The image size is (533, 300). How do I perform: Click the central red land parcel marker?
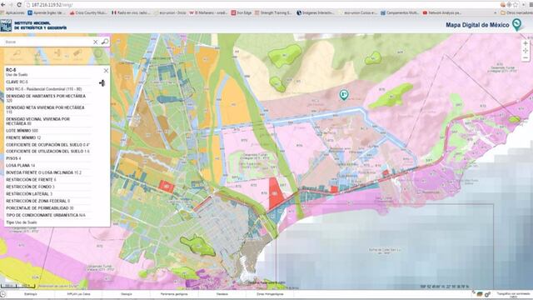click(x=275, y=193)
